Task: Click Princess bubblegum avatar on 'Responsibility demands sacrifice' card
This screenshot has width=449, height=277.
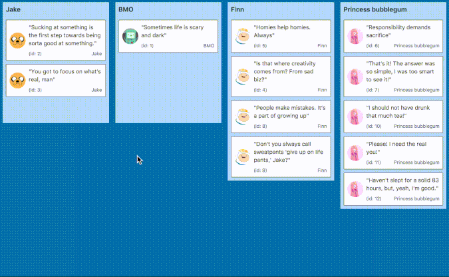Action: click(x=355, y=36)
